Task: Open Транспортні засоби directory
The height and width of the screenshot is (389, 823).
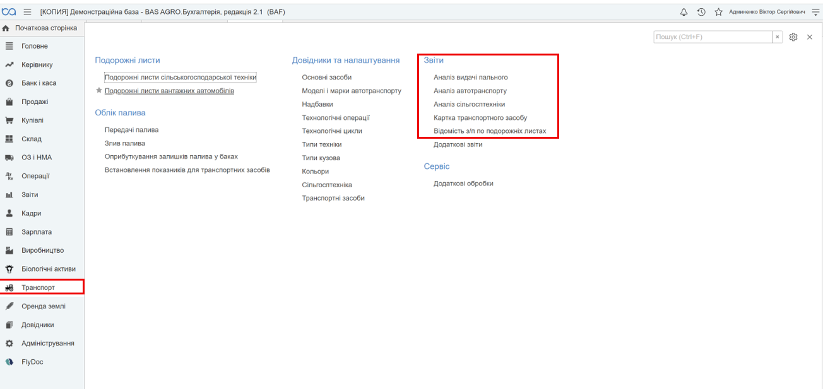Action: coord(333,198)
